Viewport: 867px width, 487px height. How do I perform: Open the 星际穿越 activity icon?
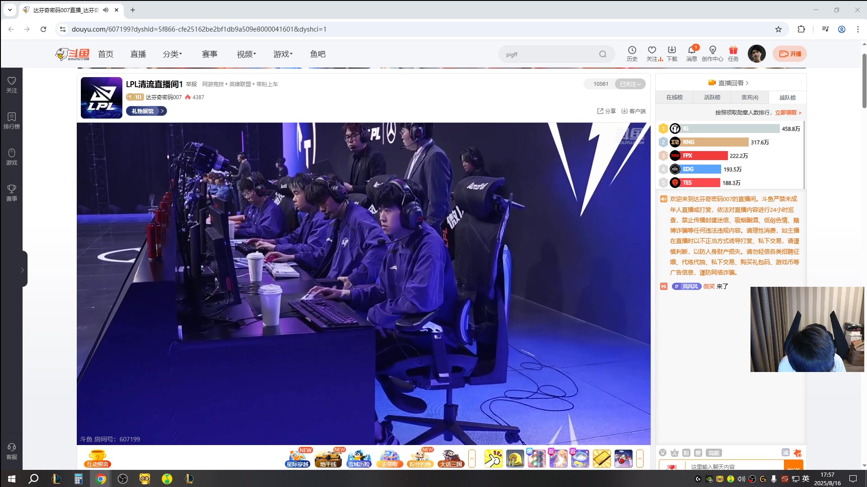tap(298, 459)
